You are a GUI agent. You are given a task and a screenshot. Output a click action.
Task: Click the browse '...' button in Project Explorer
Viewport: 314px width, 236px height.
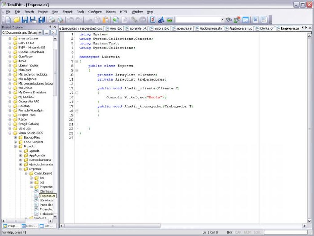click(x=46, y=32)
